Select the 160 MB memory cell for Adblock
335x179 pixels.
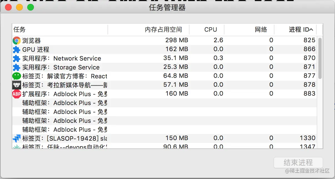click(x=177, y=94)
